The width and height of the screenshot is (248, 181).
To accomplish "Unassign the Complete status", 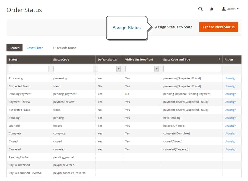I will (x=230, y=133).
